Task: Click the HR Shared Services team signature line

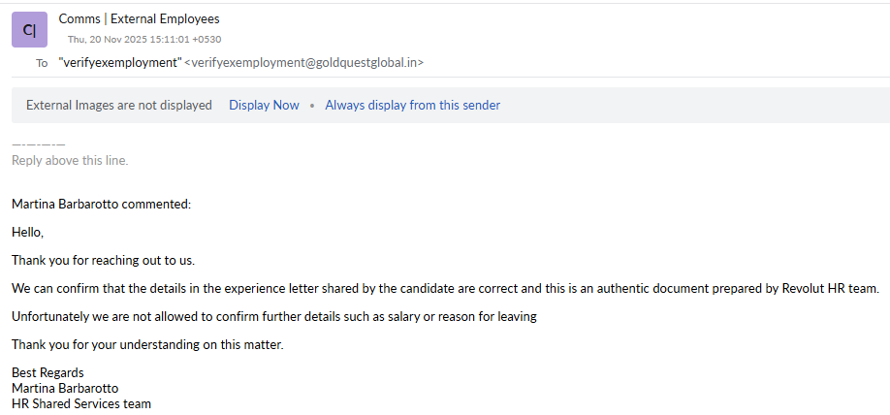Action: point(81,403)
